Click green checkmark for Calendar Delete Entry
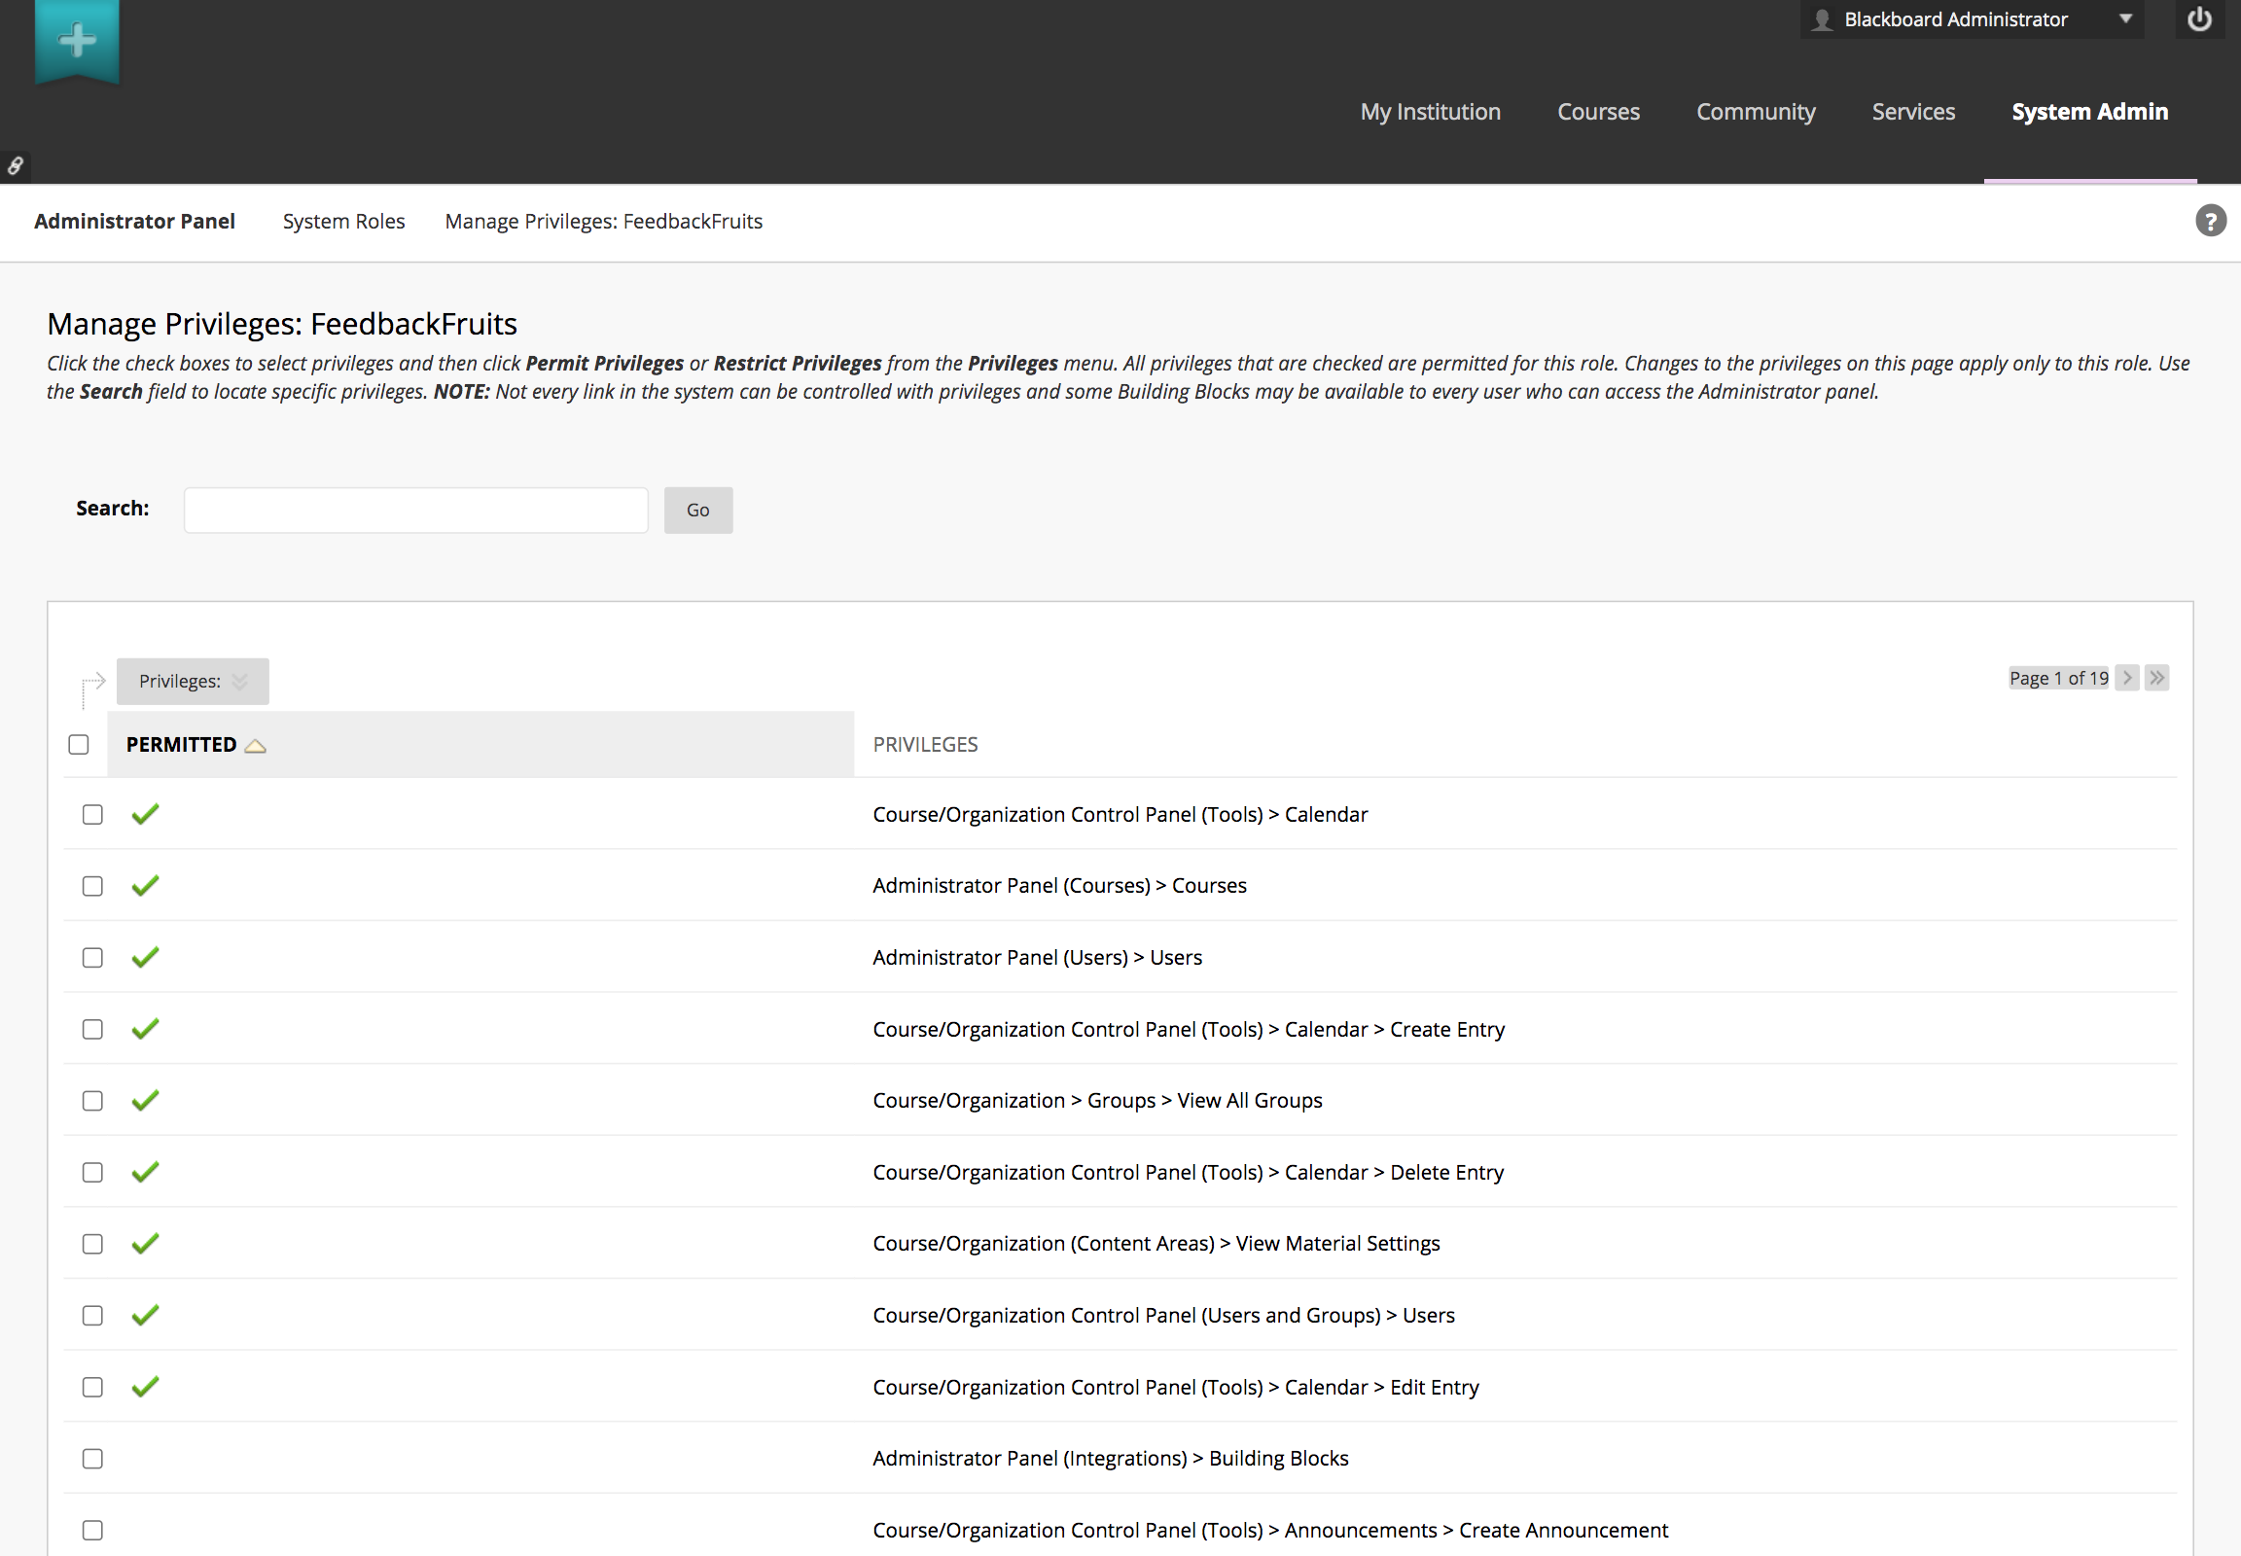Image resolution: width=2241 pixels, height=1556 pixels. click(145, 1172)
